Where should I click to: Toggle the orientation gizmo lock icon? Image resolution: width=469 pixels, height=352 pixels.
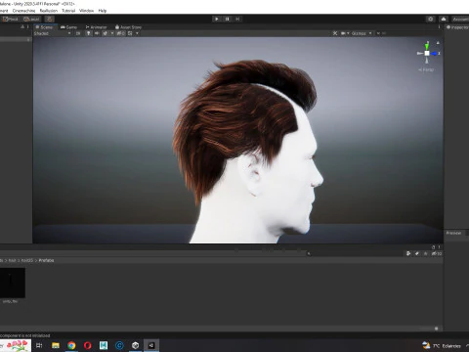click(438, 43)
